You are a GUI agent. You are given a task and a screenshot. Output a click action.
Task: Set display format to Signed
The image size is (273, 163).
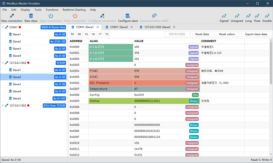tap(224, 18)
